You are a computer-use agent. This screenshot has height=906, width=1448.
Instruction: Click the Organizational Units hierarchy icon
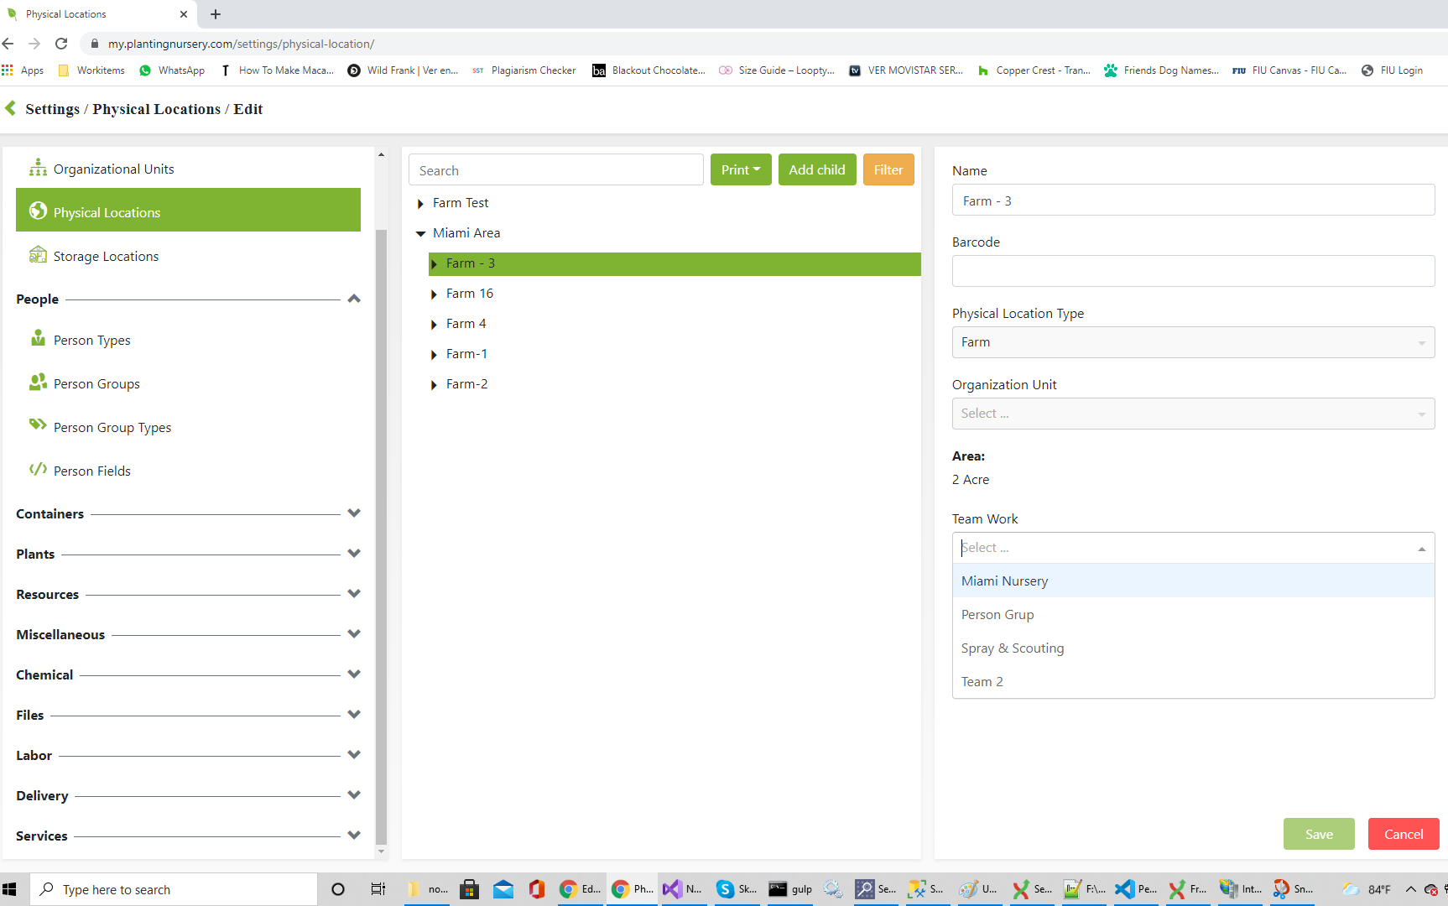[x=38, y=168]
